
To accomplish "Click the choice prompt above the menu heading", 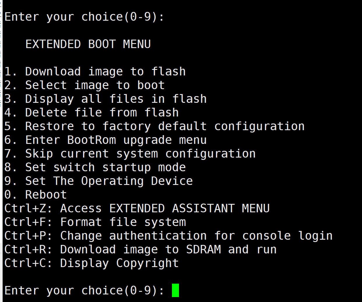I will coord(85,17).
